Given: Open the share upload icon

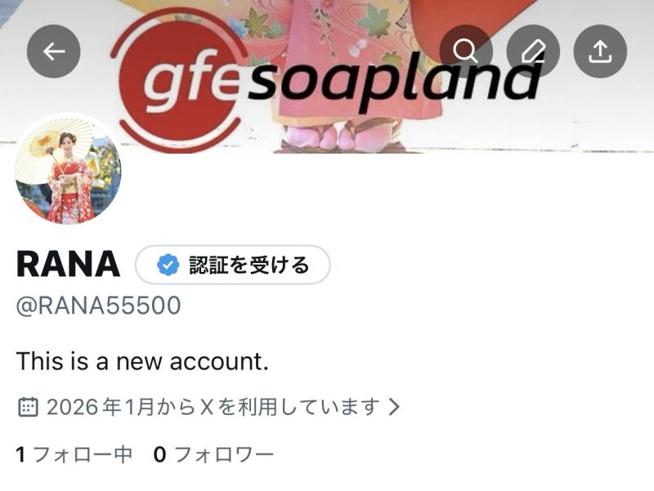Looking at the screenshot, I should [x=600, y=51].
